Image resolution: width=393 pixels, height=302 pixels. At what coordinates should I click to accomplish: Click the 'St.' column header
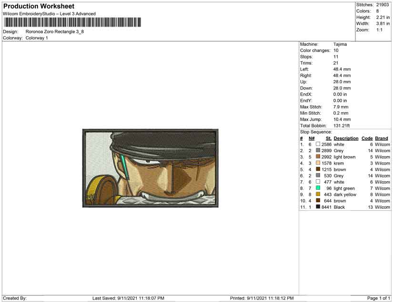[329, 138]
